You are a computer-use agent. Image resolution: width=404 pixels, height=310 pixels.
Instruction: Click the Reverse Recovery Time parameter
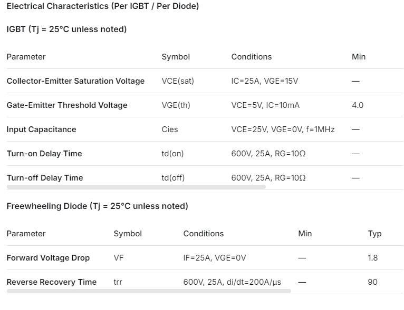pyautogui.click(x=52, y=282)
